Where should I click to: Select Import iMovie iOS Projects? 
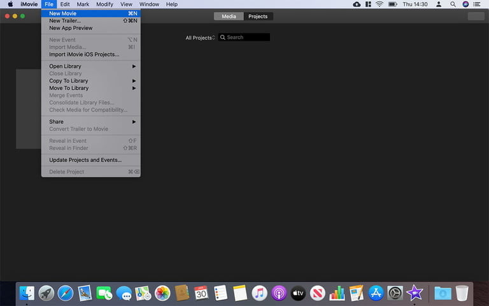pos(84,54)
